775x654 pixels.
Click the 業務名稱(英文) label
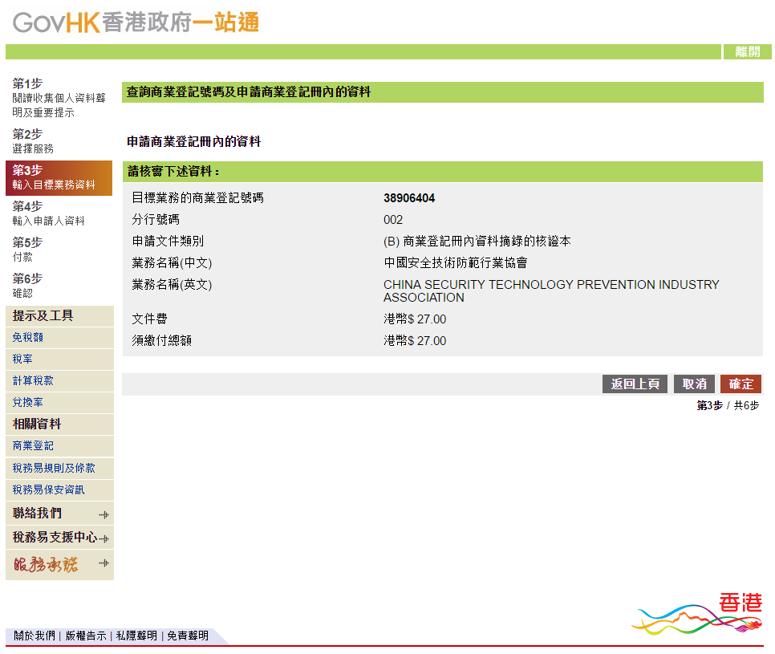click(x=172, y=285)
